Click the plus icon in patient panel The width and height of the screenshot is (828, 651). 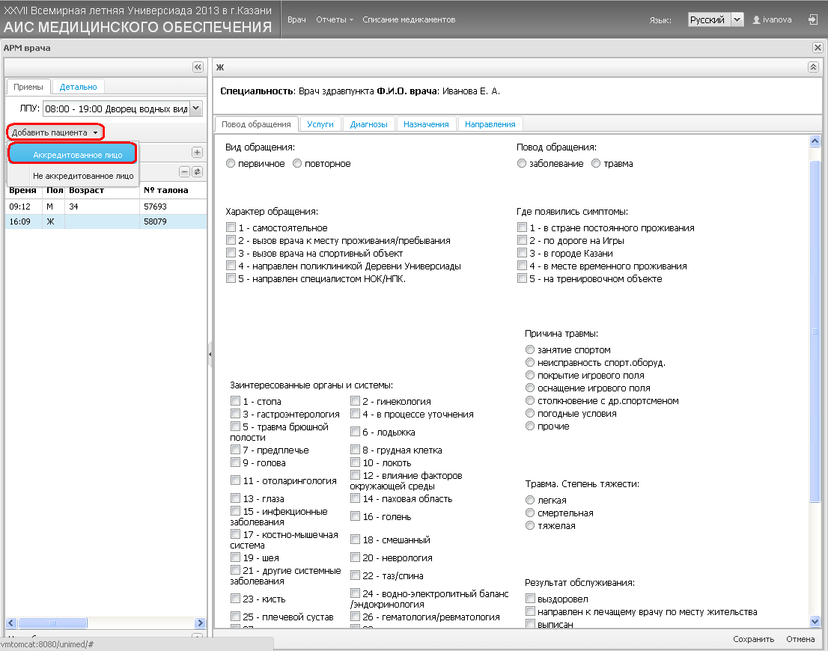coord(197,153)
